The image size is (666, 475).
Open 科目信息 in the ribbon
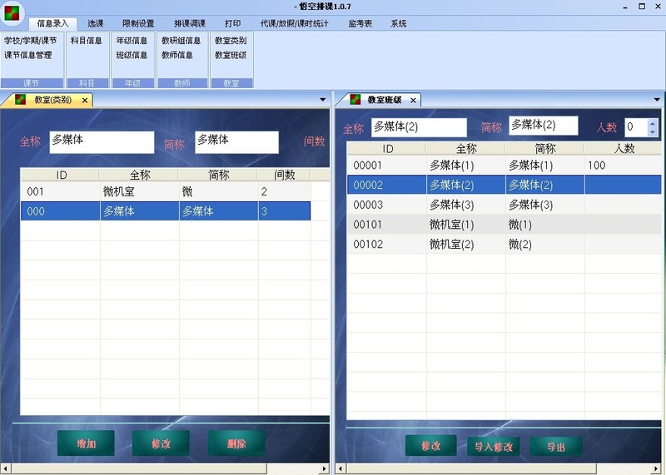pyautogui.click(x=87, y=41)
